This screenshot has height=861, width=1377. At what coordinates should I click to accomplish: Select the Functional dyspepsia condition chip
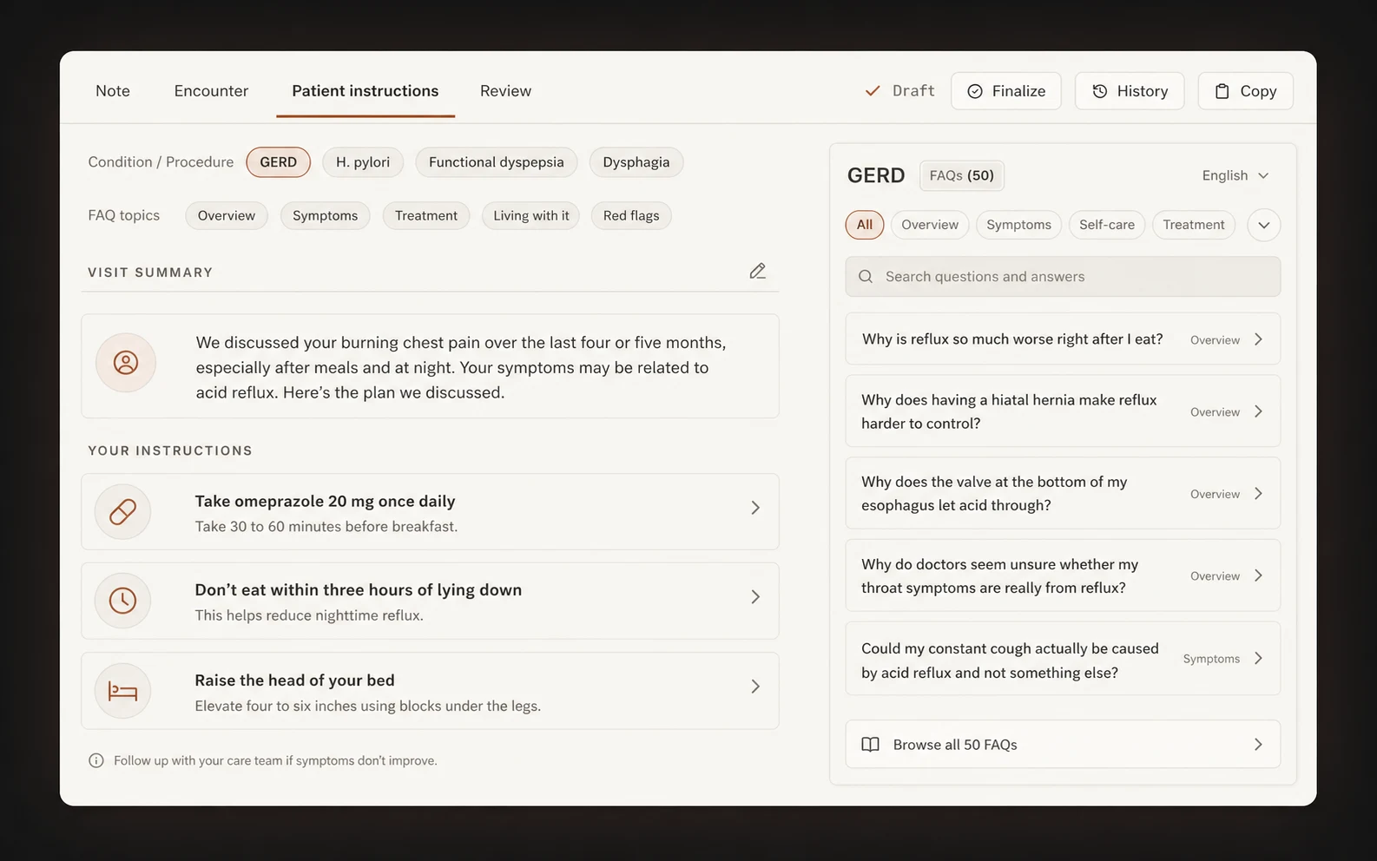point(496,162)
